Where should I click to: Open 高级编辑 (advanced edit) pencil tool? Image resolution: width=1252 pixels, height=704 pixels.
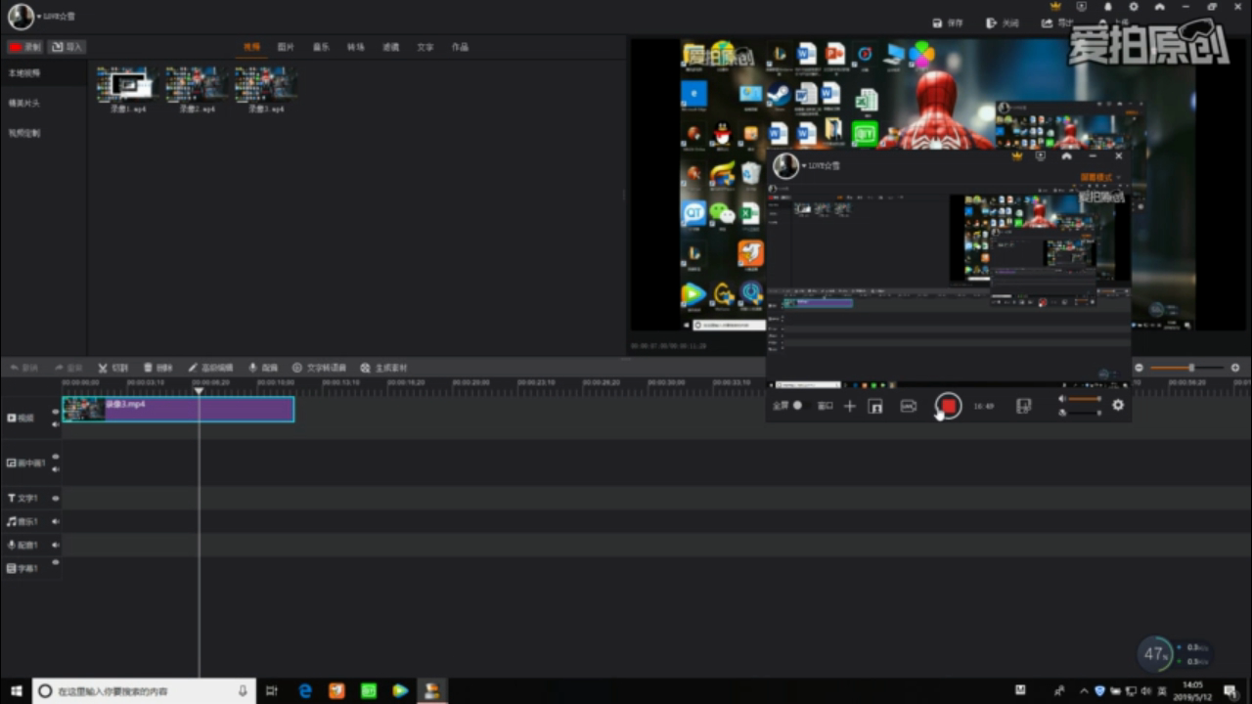pos(210,368)
